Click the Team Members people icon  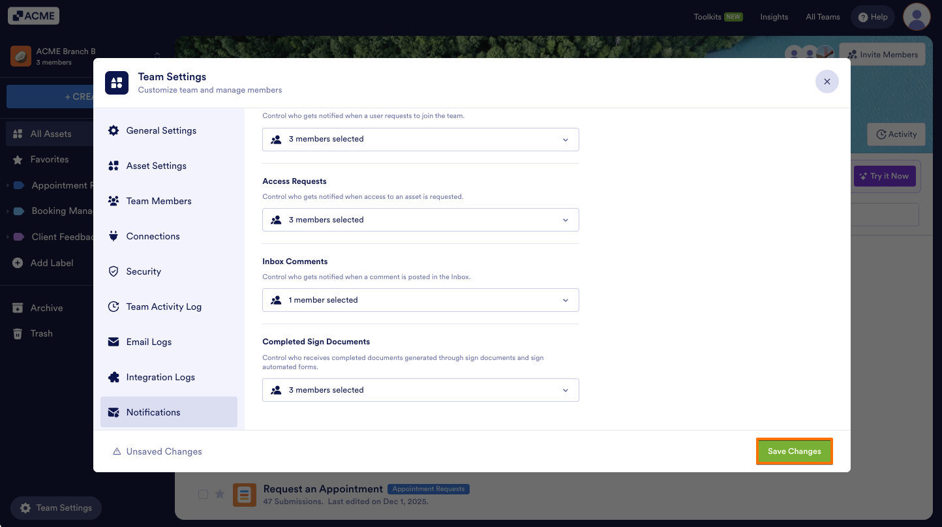(114, 201)
